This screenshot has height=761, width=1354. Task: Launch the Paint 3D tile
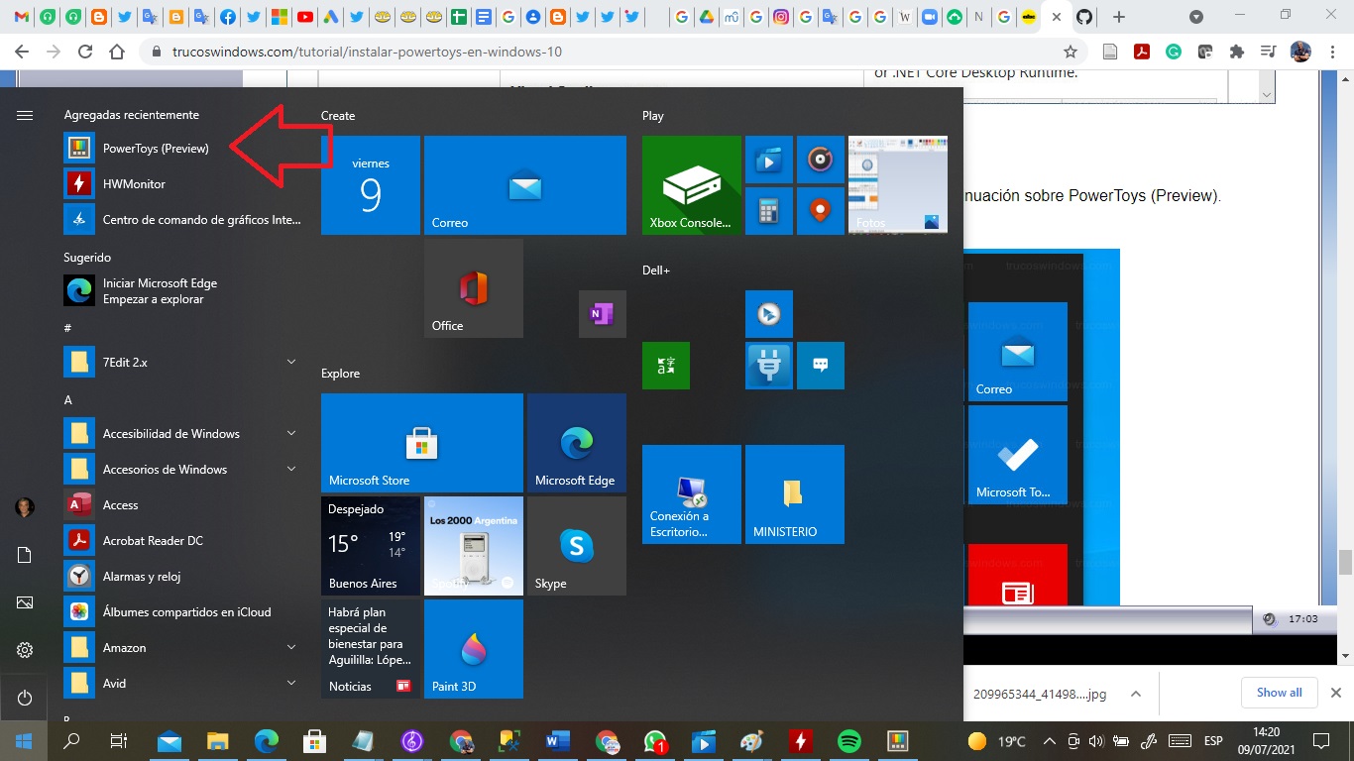point(473,649)
